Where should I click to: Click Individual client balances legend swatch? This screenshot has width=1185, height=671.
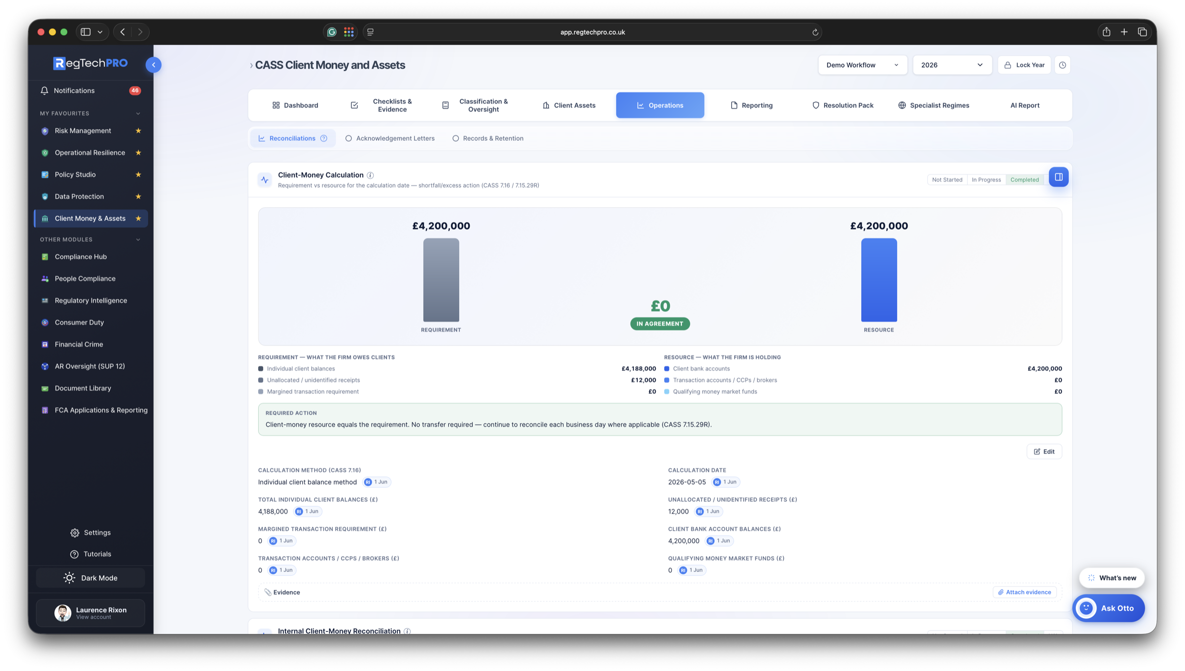[x=261, y=369]
